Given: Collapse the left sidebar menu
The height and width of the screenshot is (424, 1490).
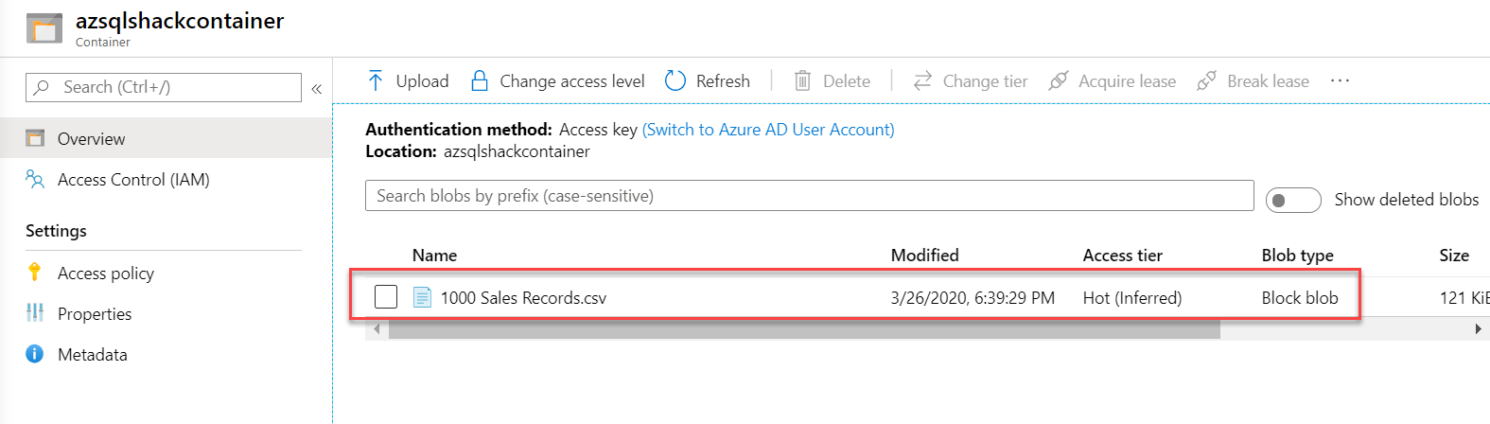Looking at the screenshot, I should [317, 88].
